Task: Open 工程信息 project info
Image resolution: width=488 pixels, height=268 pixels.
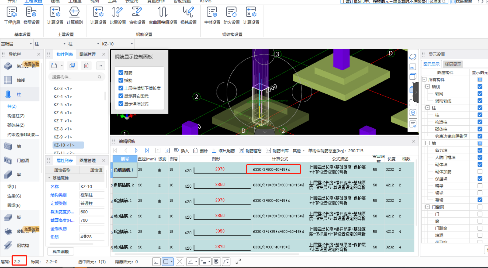Action: click(x=12, y=16)
